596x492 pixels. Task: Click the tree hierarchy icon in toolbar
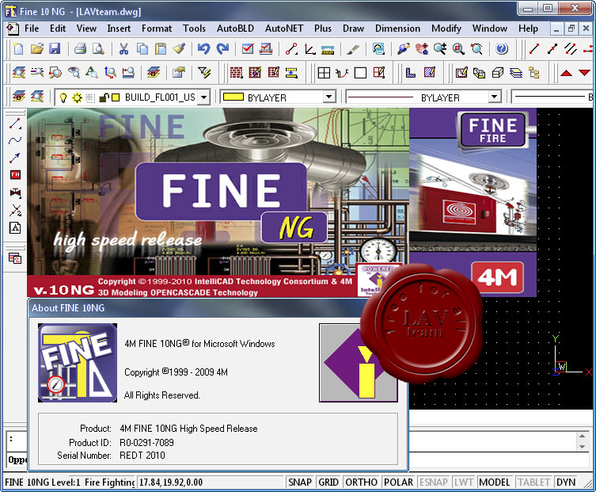point(534,72)
